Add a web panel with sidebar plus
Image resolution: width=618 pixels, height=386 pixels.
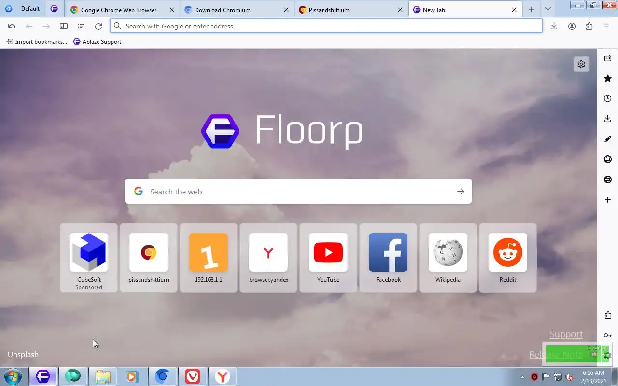click(x=608, y=200)
